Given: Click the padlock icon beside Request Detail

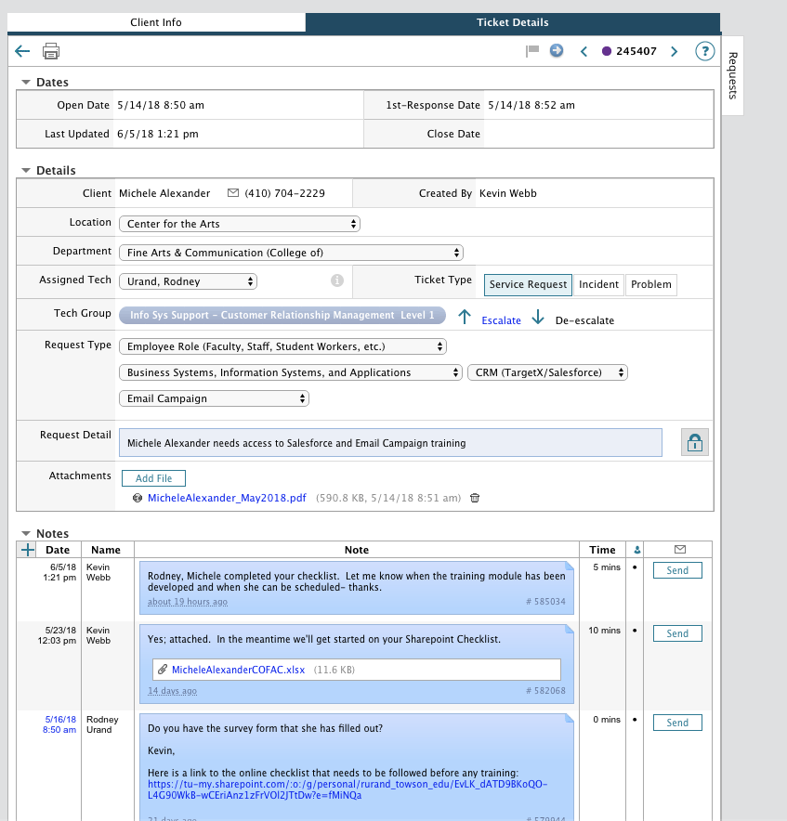Looking at the screenshot, I should [x=693, y=443].
